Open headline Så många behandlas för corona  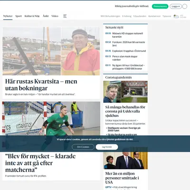point(125,111)
